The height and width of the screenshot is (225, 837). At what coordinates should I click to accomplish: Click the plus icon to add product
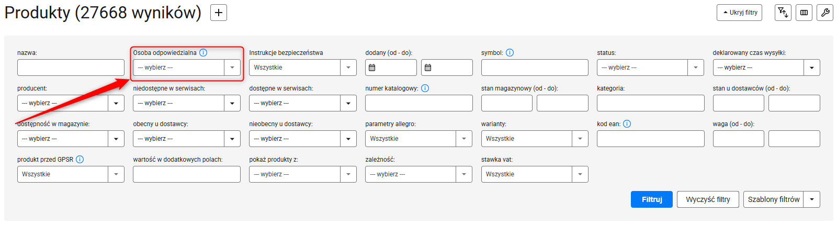[219, 13]
